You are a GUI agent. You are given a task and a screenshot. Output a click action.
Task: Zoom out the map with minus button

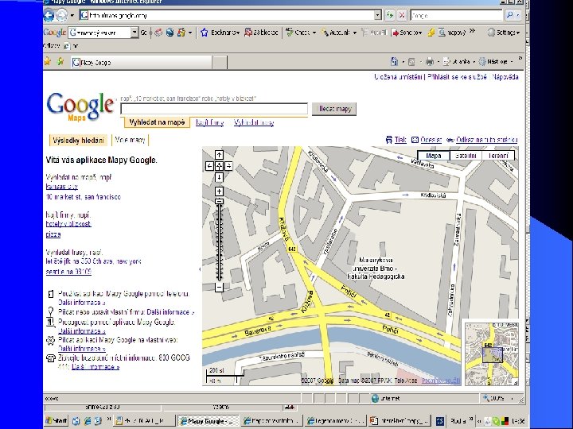pyautogui.click(x=219, y=288)
